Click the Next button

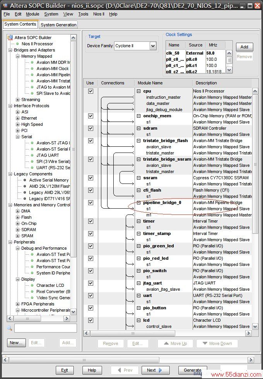click(x=155, y=370)
